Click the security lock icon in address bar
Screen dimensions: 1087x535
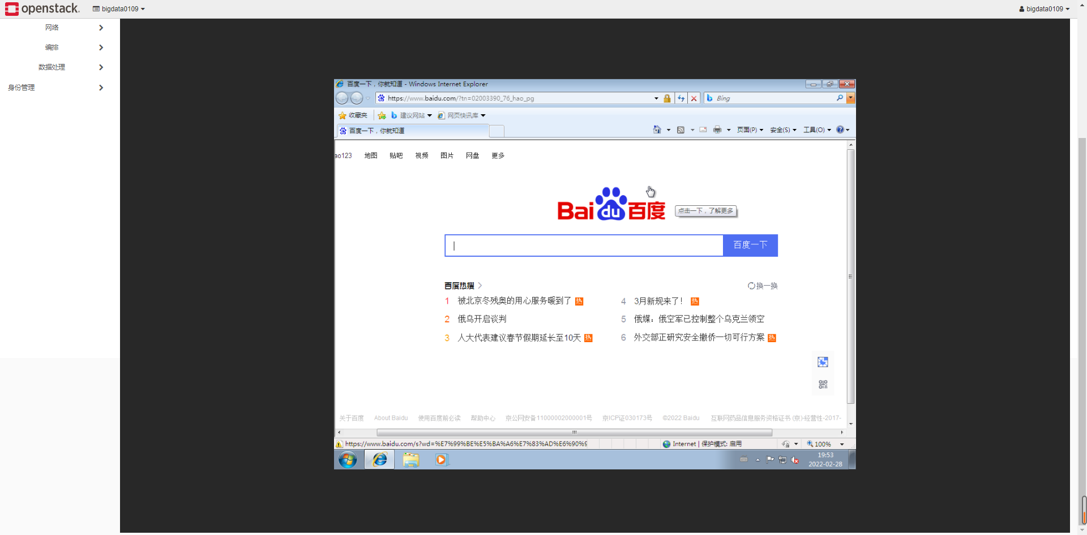tap(667, 98)
